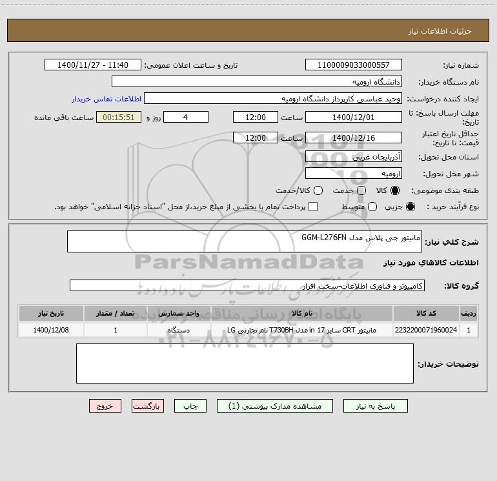Open اطلاعات تماس خریدار link
The width and height of the screenshot is (497, 481).
(107, 99)
